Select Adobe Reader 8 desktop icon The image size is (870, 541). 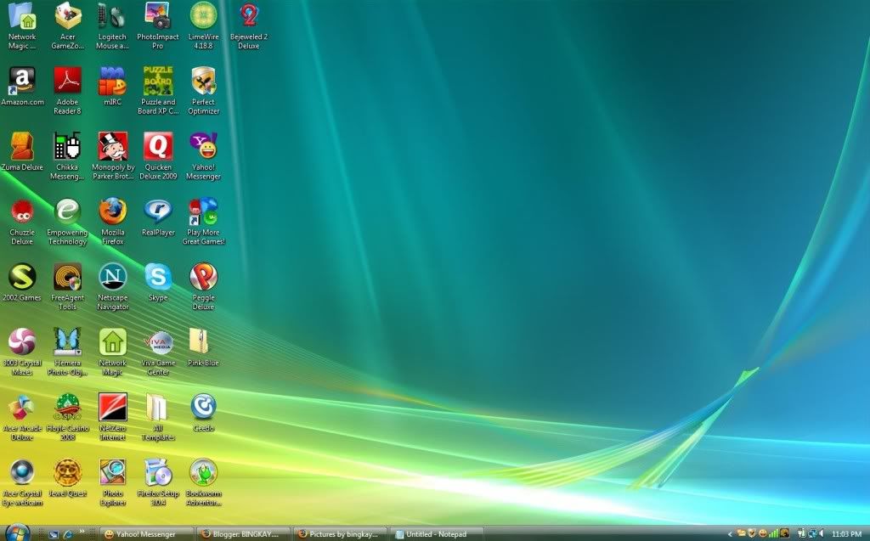pos(68,91)
